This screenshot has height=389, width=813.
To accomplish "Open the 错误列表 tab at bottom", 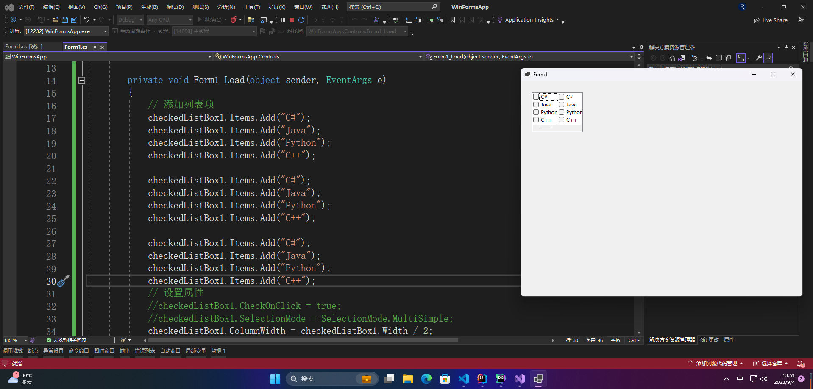I will click(x=145, y=351).
